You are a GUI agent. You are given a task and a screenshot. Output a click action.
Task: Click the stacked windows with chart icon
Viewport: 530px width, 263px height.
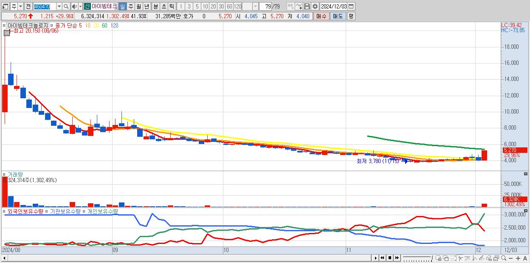tap(496, 258)
